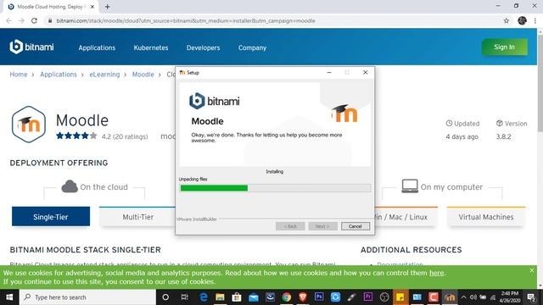
Task: Click the Moodle graduation cap logo in Setup
Action: [x=344, y=113]
